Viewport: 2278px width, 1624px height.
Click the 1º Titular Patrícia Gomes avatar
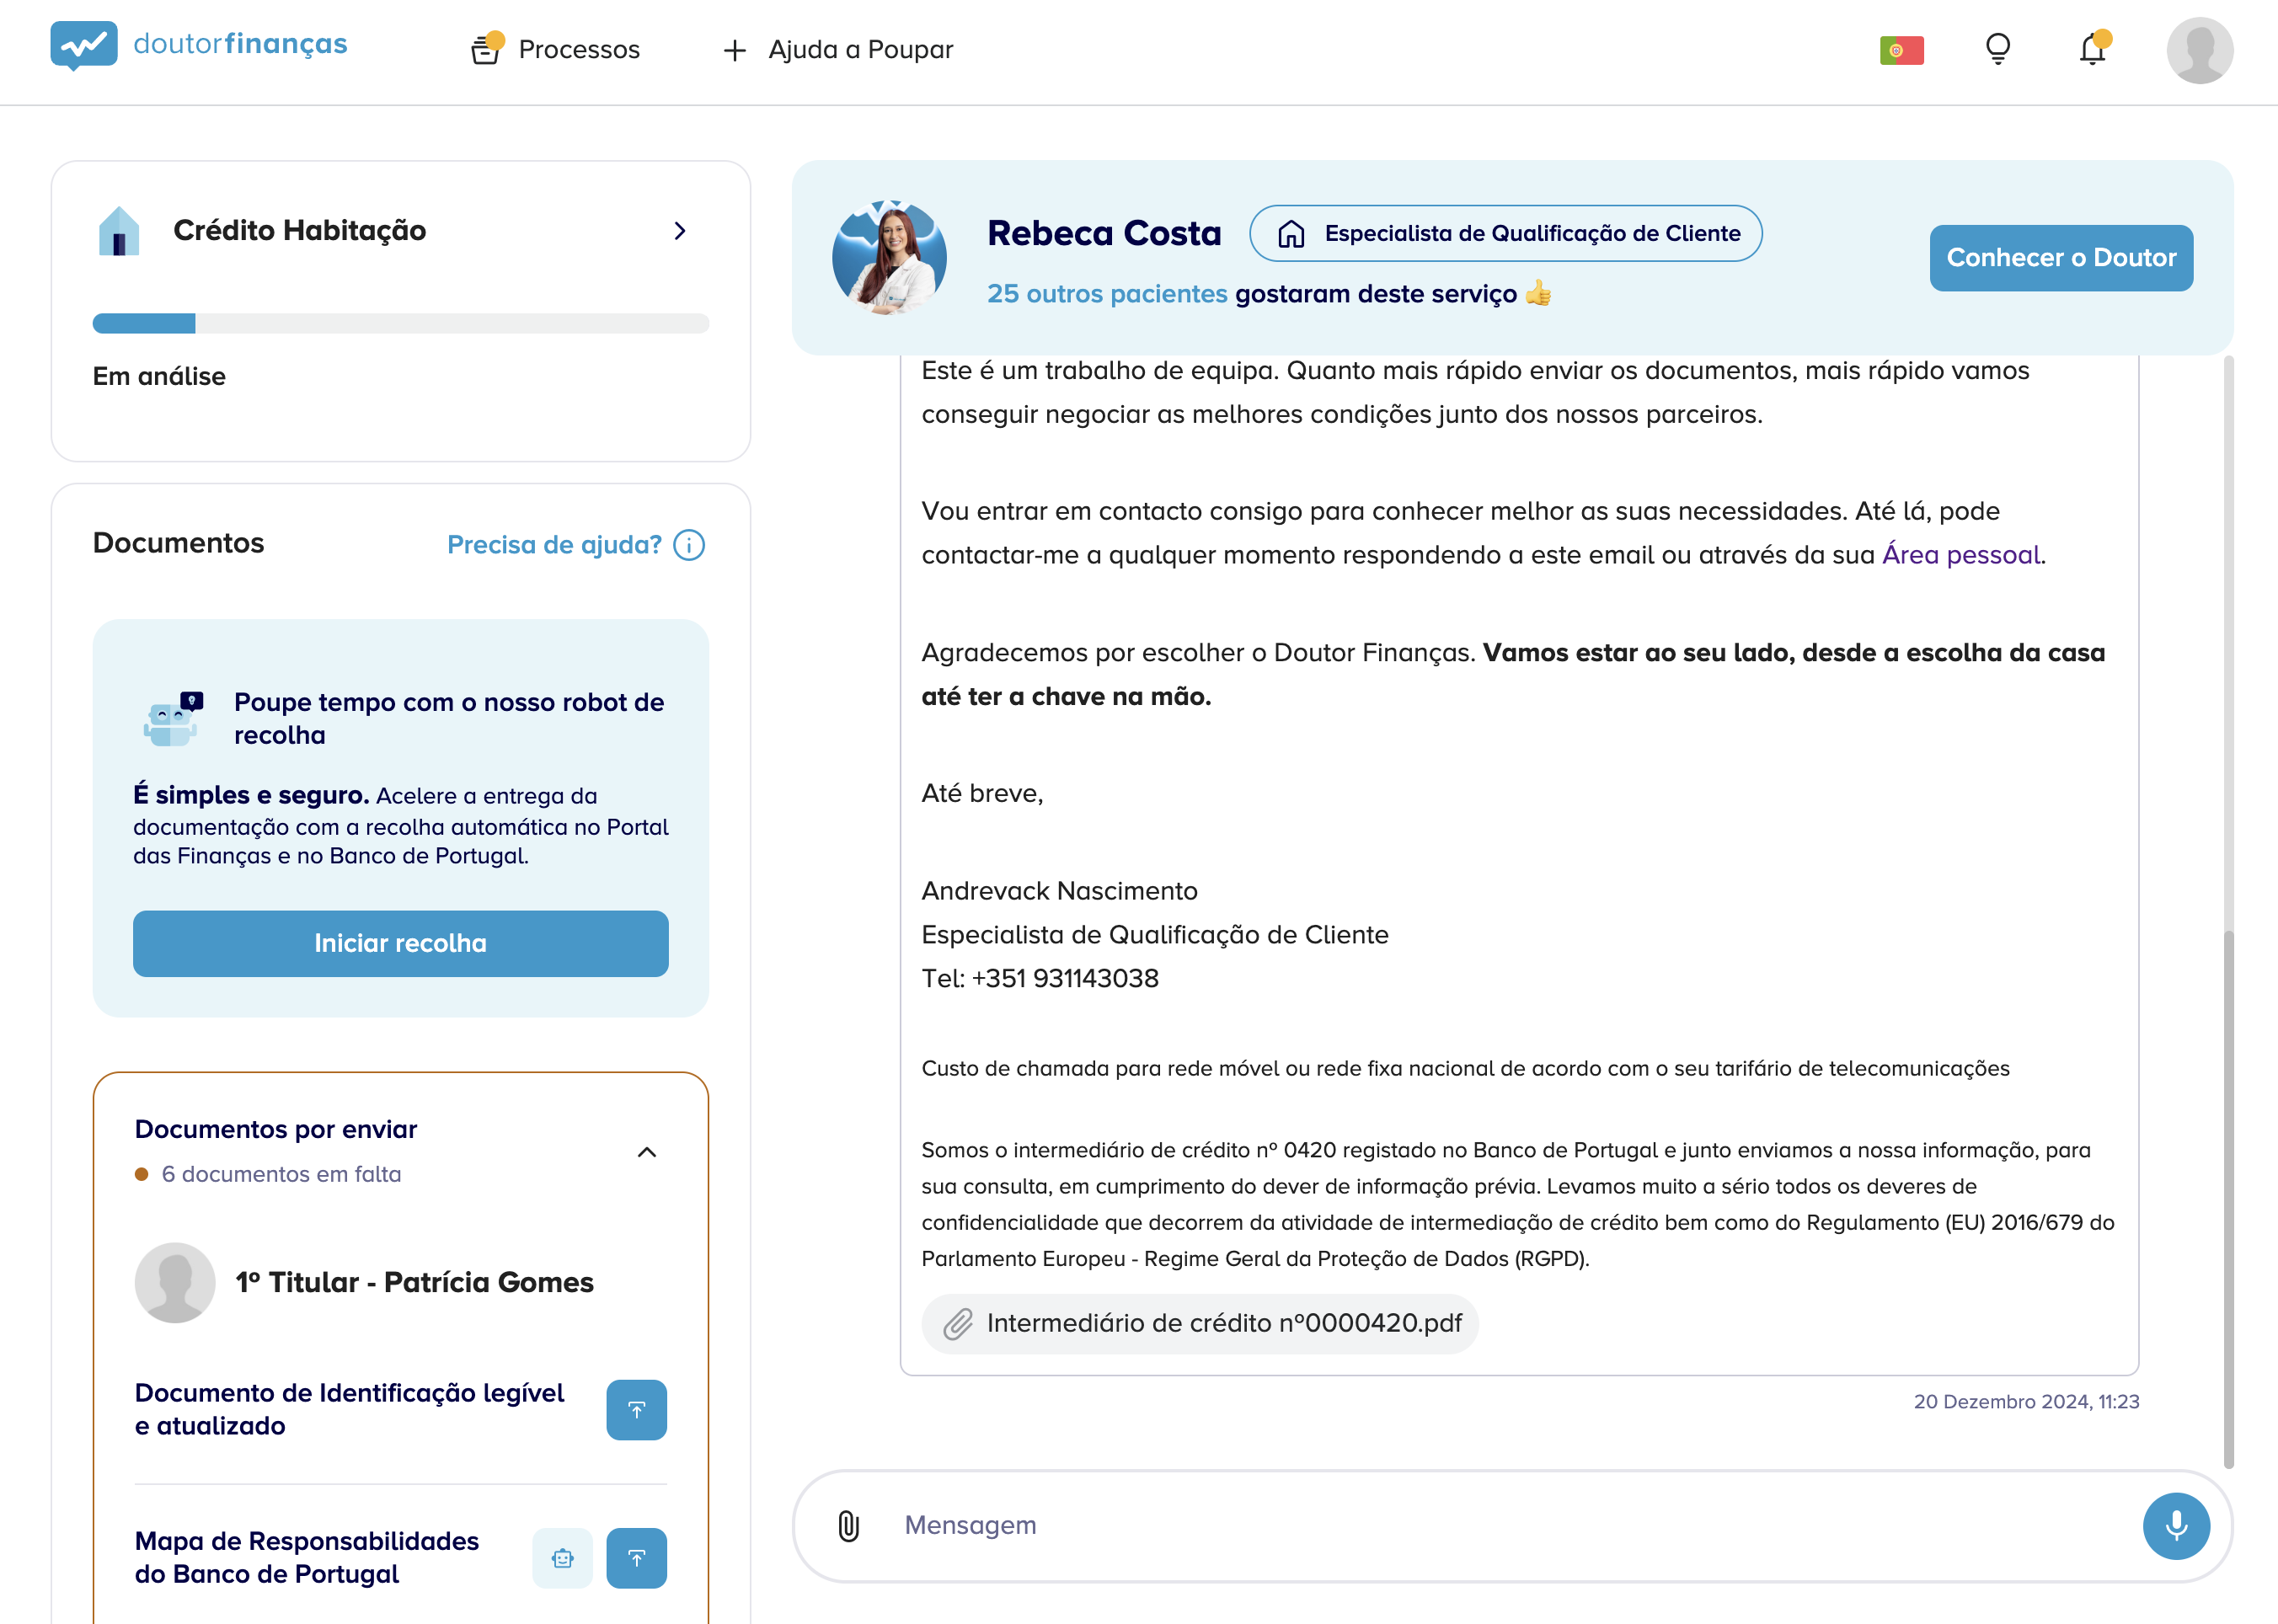point(175,1282)
